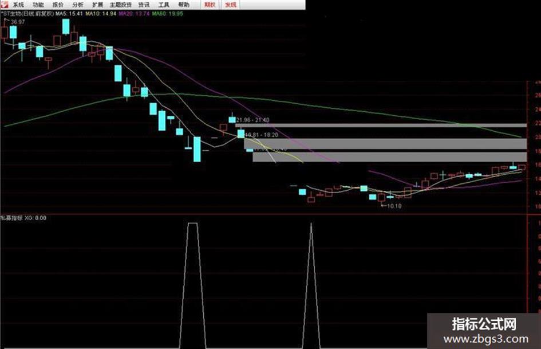Open the 资讯 menu

(x=144, y=5)
